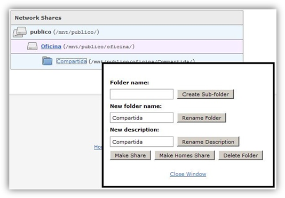Open the Compartida folder link
285x198 pixels.
(x=72, y=61)
